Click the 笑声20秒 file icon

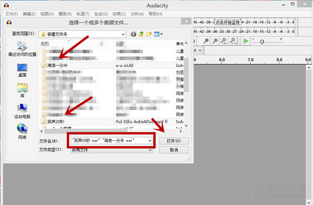point(44,122)
